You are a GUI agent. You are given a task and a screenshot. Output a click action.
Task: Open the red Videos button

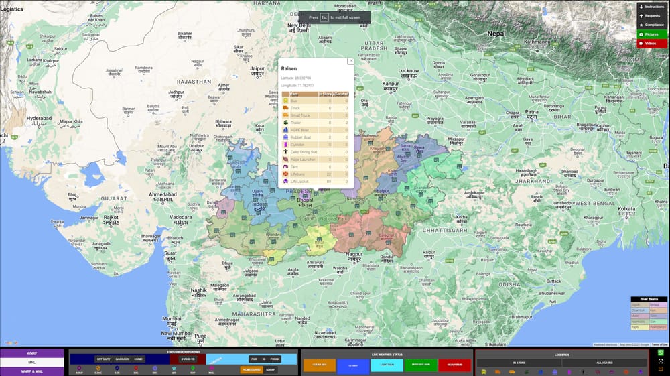652,43
